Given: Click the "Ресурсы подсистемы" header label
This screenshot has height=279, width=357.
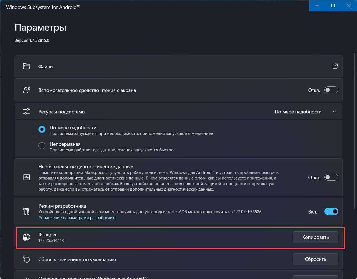Looking at the screenshot, I should pos(62,112).
